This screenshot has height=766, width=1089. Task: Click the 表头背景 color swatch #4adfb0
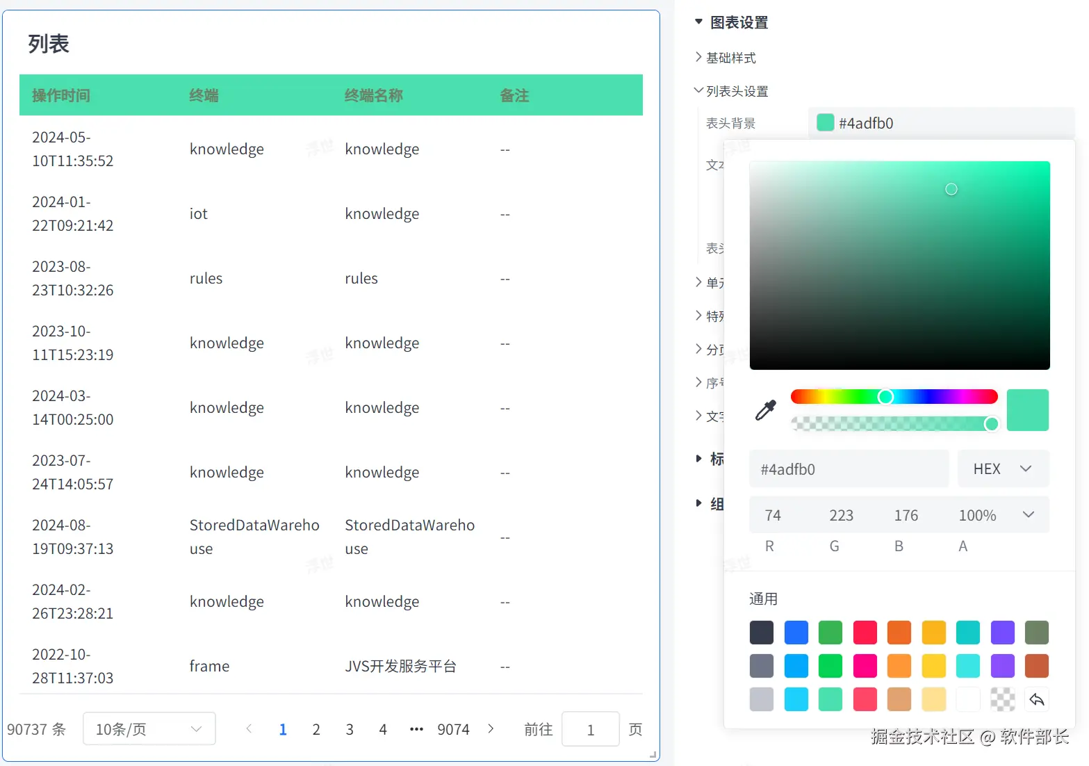tap(825, 123)
